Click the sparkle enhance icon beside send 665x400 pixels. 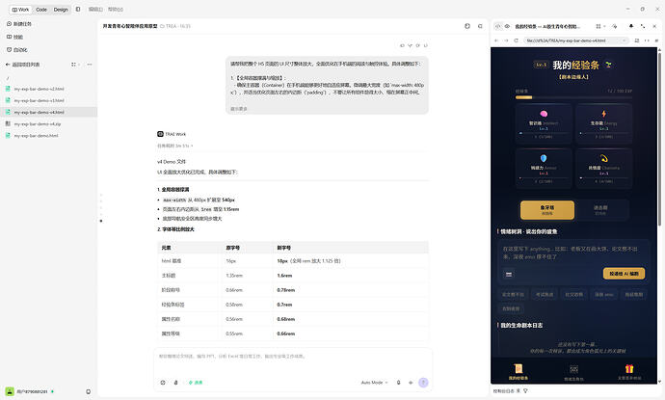point(411,383)
